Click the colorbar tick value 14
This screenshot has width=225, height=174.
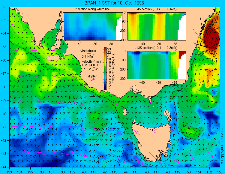pos(109,79)
